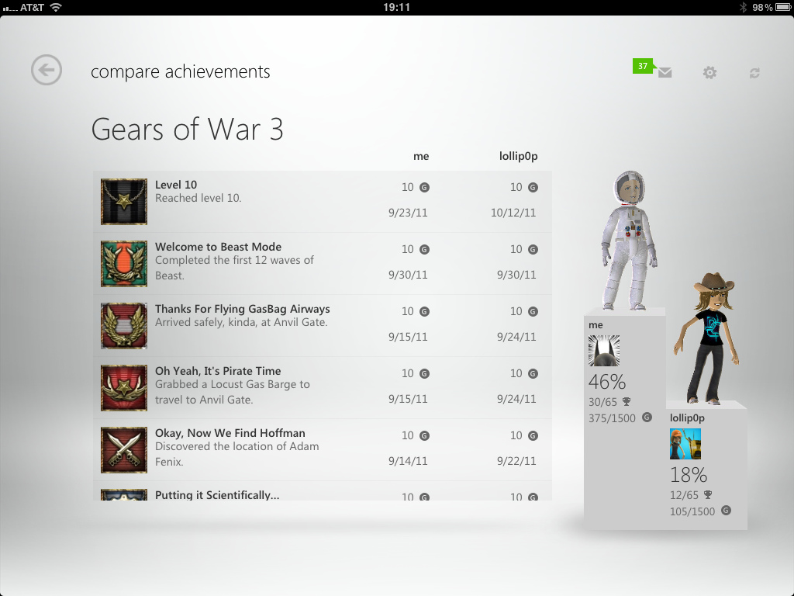
Task: Tap the green 37 notification badge
Action: click(643, 66)
